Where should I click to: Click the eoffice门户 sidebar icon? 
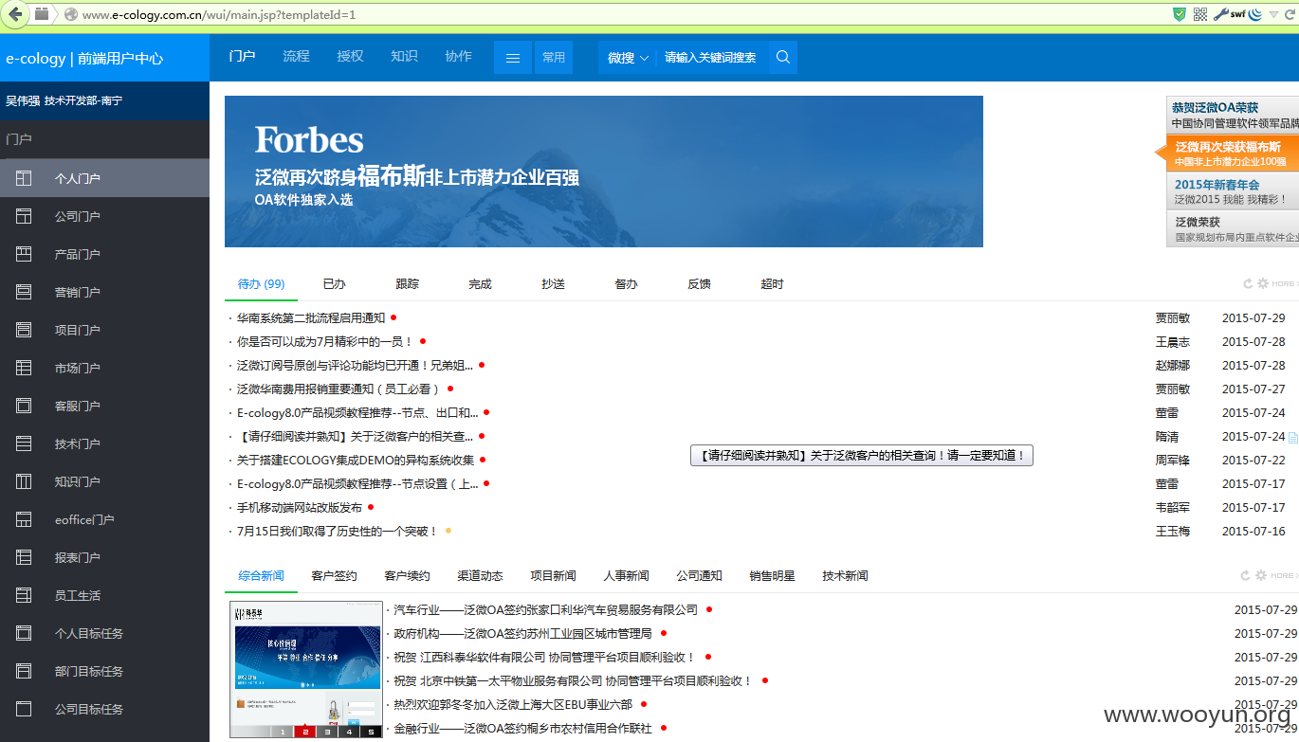click(24, 519)
